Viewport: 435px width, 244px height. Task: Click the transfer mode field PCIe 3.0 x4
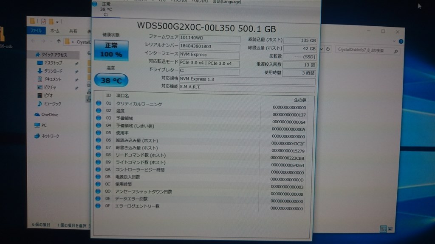pyautogui.click(x=209, y=64)
